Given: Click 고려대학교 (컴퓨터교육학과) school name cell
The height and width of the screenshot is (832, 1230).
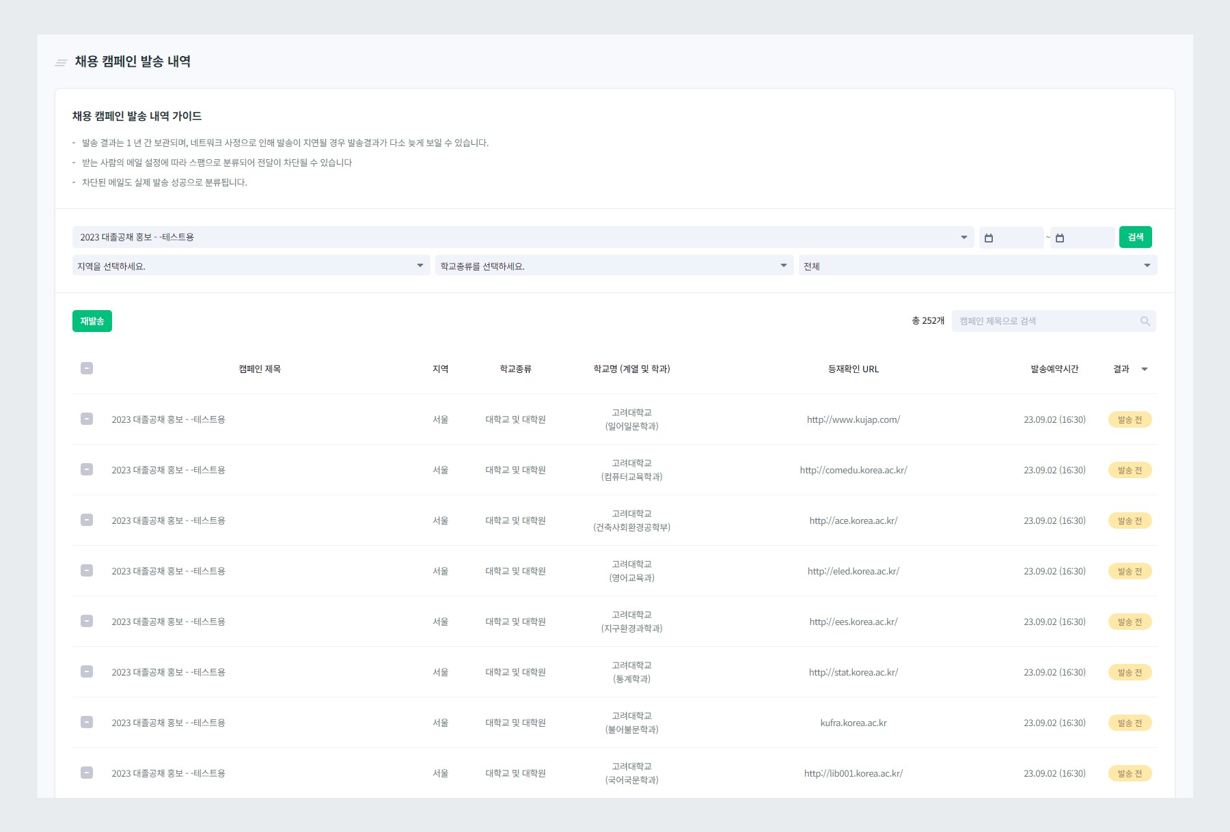Looking at the screenshot, I should 632,470.
